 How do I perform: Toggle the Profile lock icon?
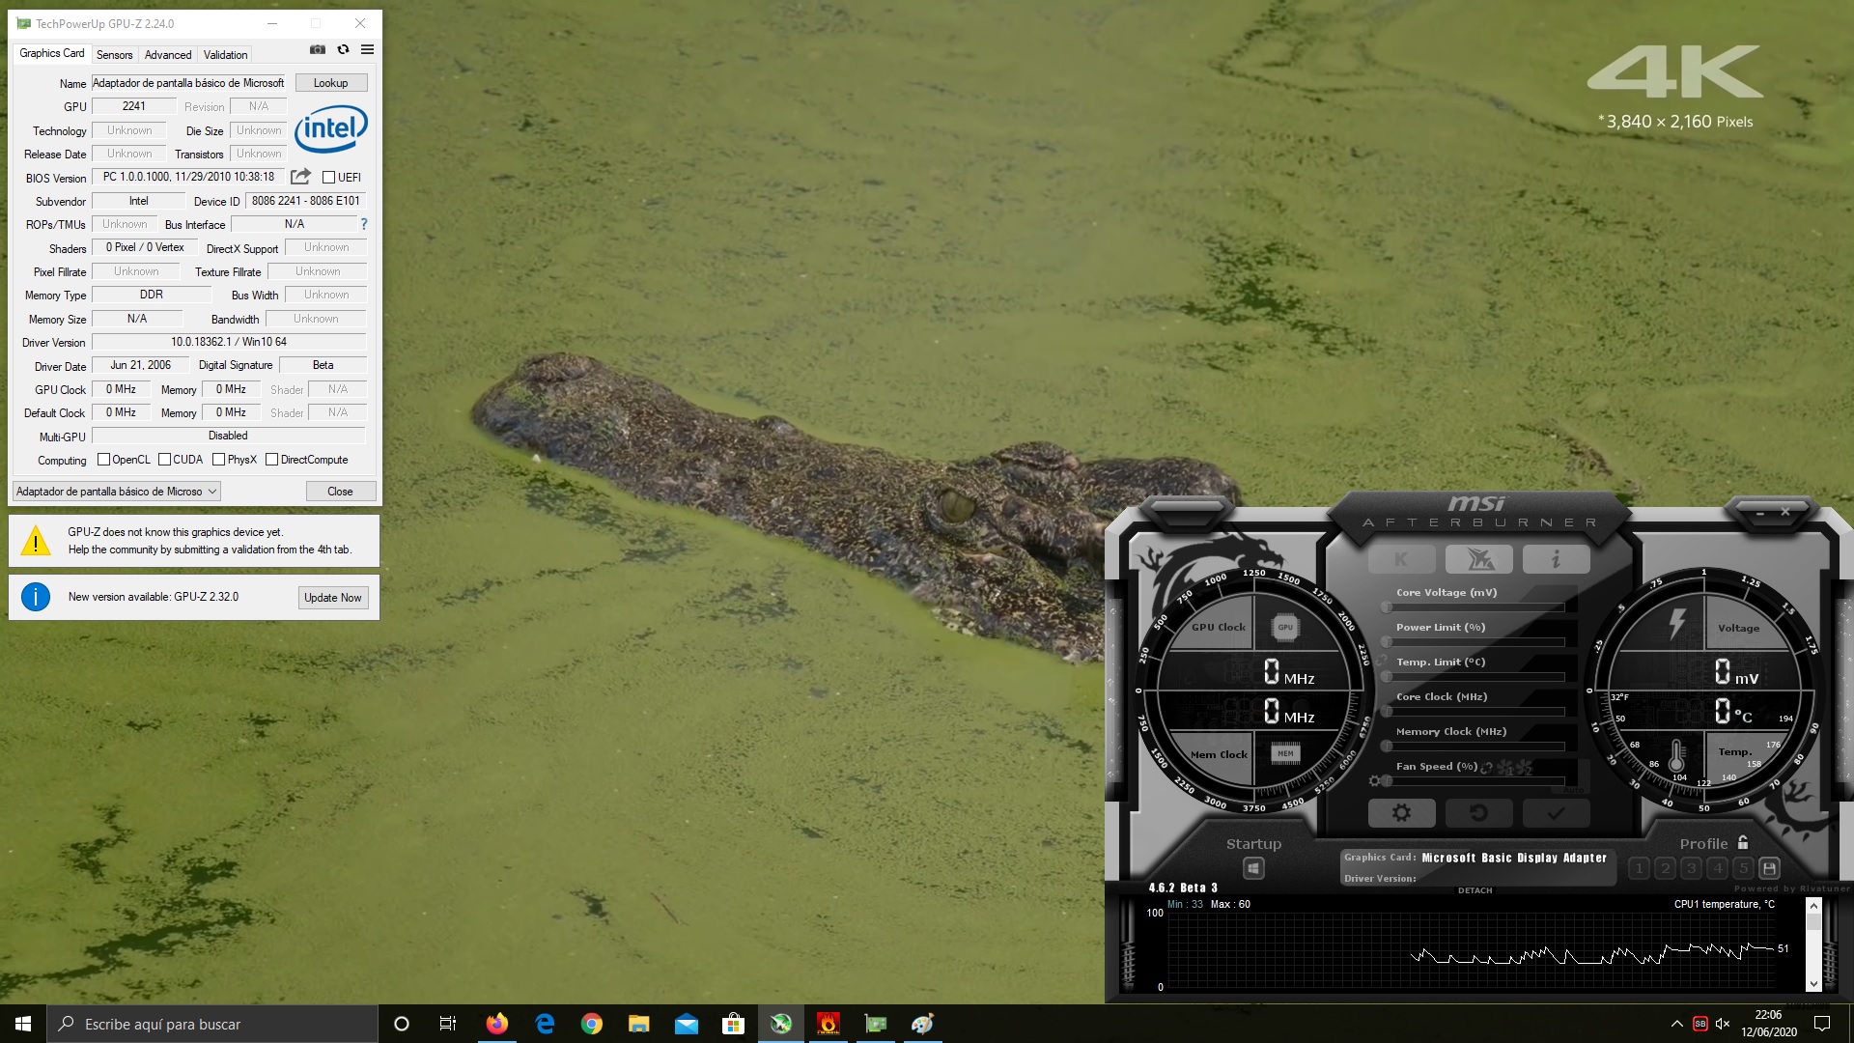click(x=1743, y=842)
